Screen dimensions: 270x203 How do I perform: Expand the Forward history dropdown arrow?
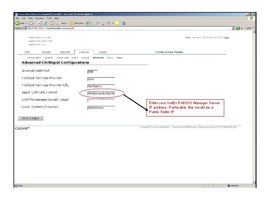[x=35, y=23]
